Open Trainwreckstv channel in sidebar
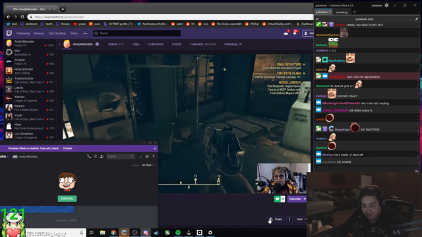 [x=30, y=80]
